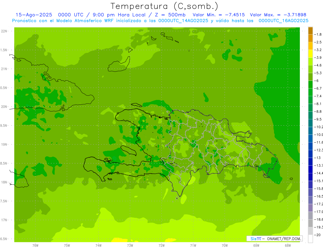
Task: Click the lime swatch between -3.9 and -4.6
Action: [x=310, y=62]
